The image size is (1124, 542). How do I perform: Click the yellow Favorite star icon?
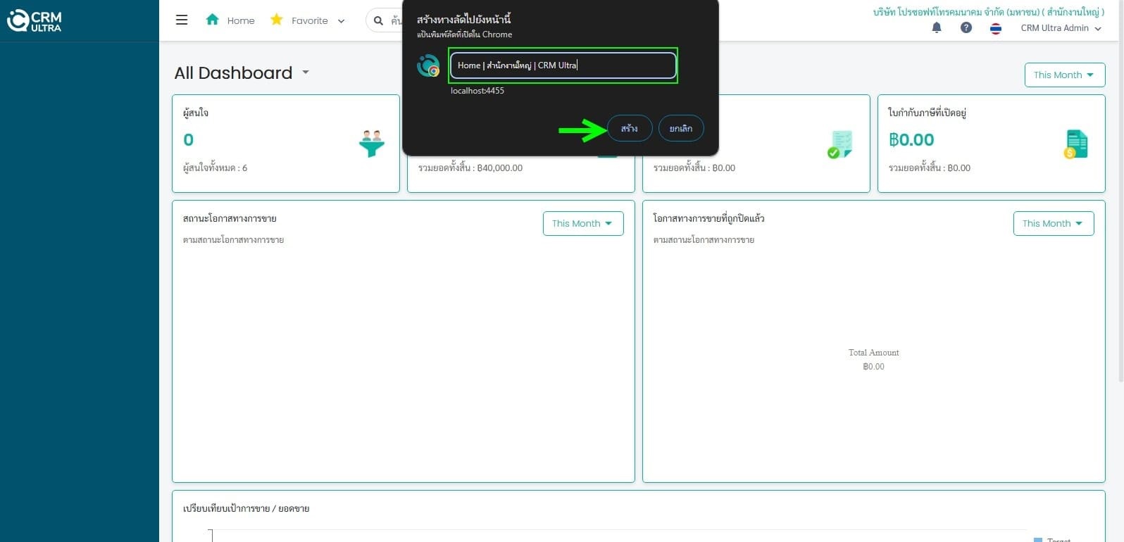pos(277,20)
